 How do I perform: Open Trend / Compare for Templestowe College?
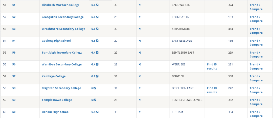coord(256,102)
